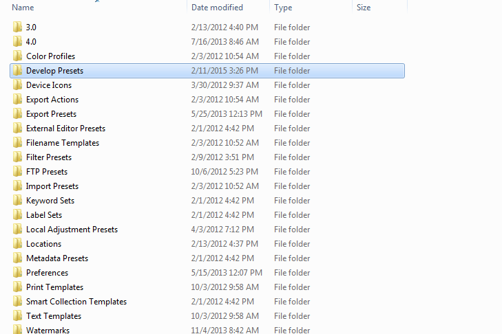Select the FTP Presets folder name
The height and width of the screenshot is (334, 502).
[47, 172]
